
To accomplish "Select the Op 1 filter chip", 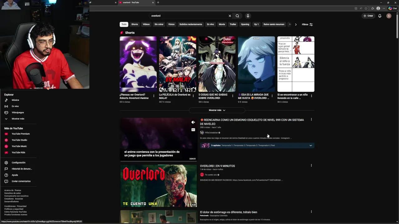I will (x=256, y=24).
